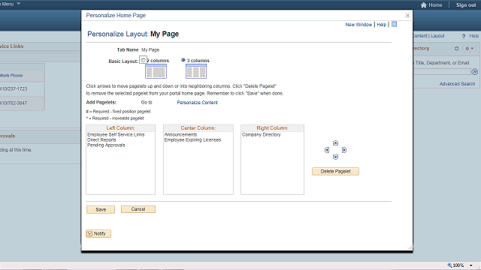Click the zoom magnifier icon in status bar
The height and width of the screenshot is (270, 481).
[x=449, y=265]
